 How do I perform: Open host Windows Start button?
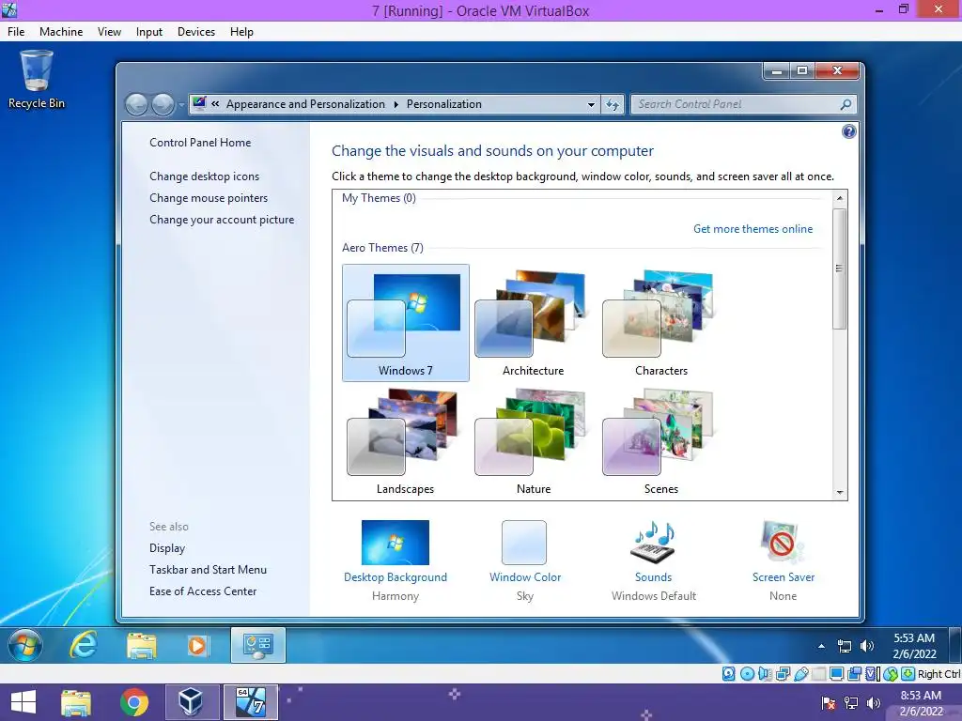23,702
